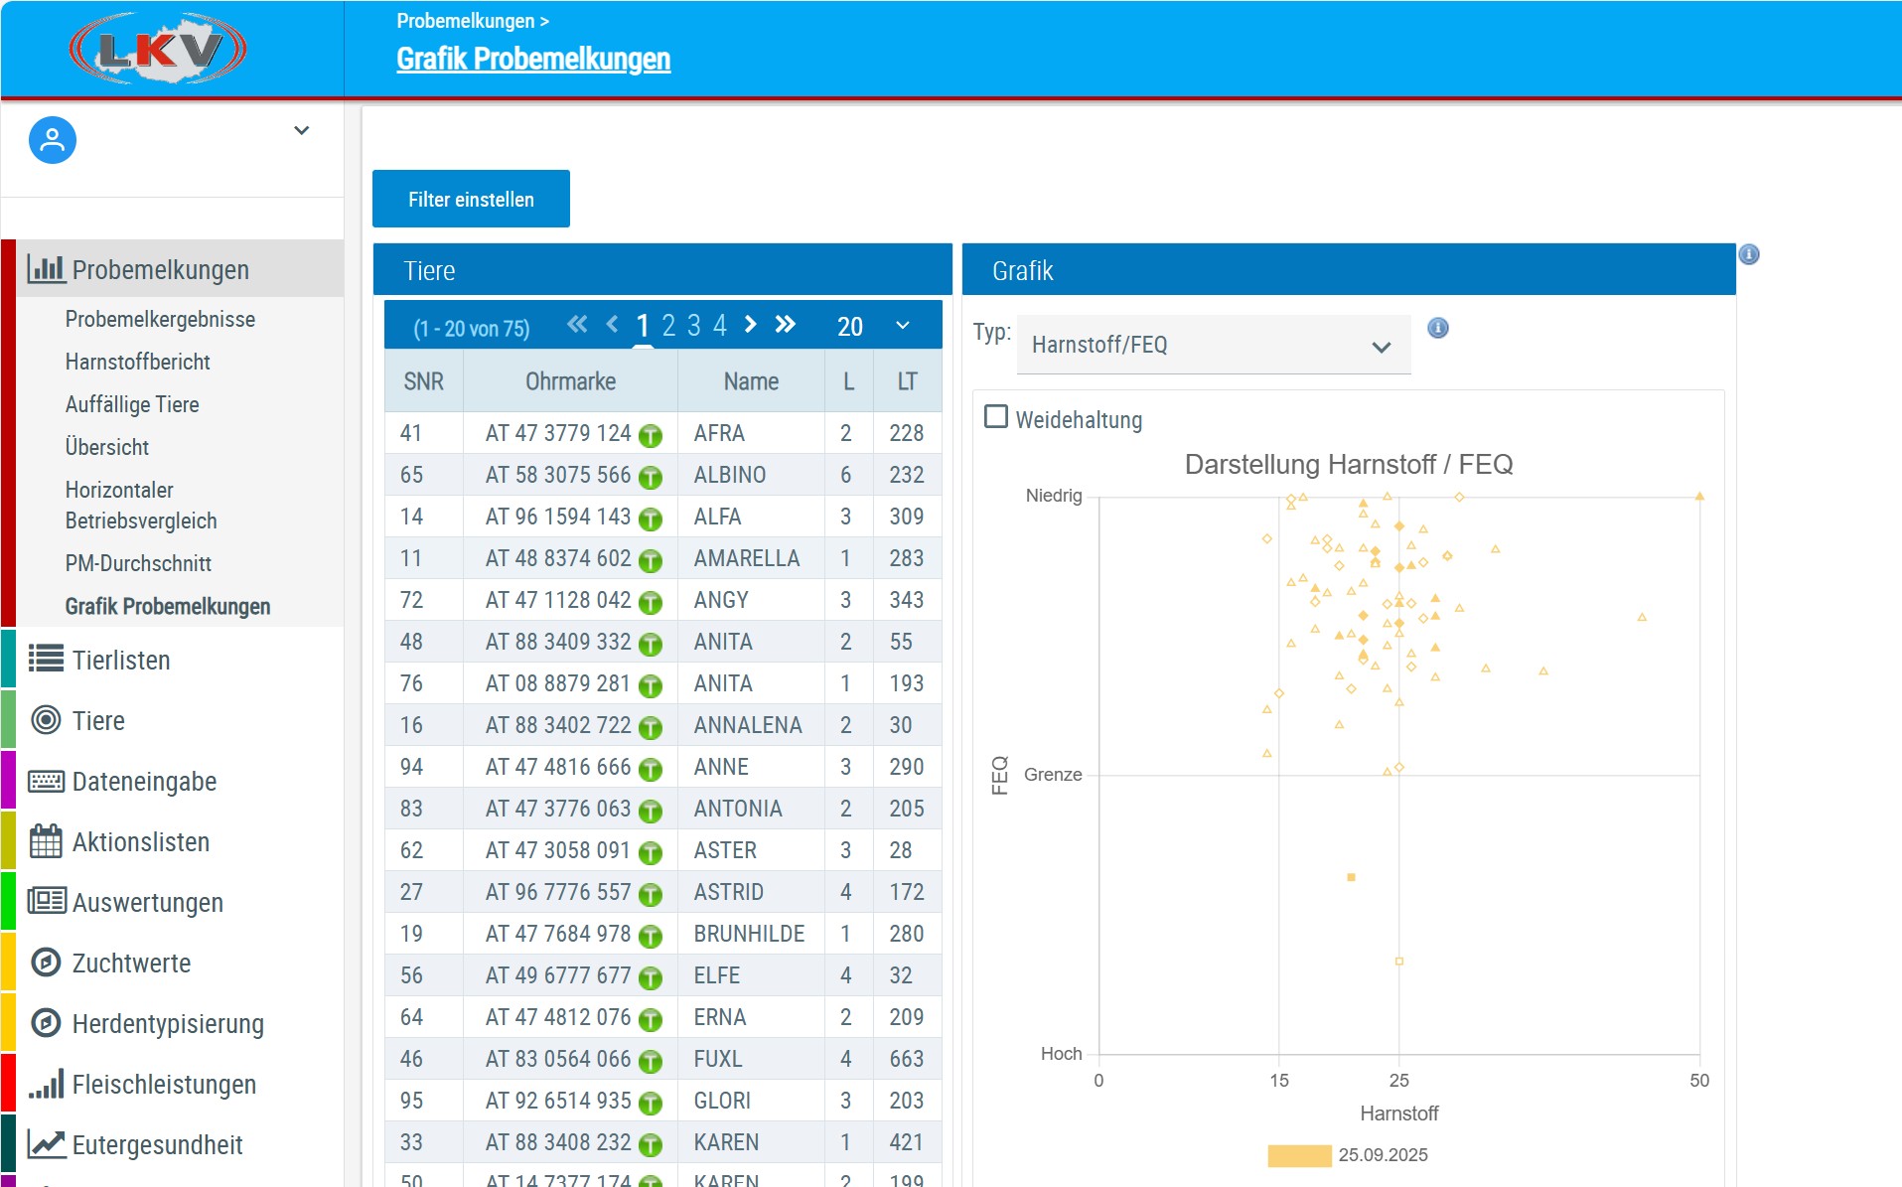The width and height of the screenshot is (1902, 1187).
Task: Go to first page of Tiere table
Action: 576,325
